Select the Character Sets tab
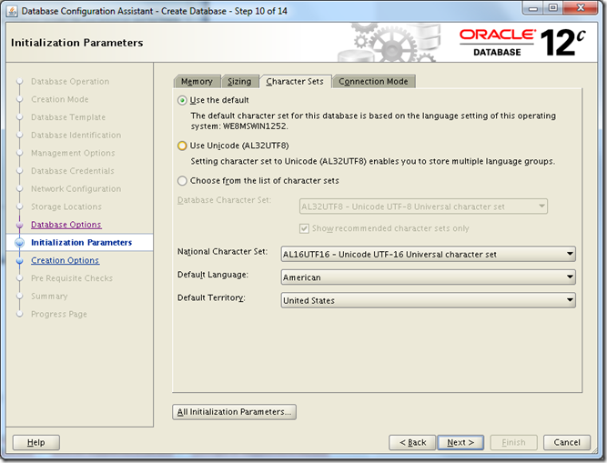Image resolution: width=607 pixels, height=463 pixels. pos(295,82)
